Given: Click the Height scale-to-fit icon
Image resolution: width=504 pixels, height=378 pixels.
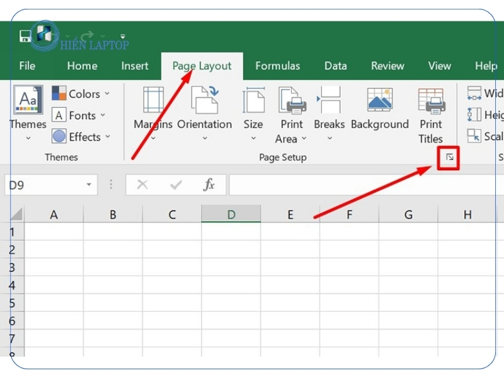Looking at the screenshot, I should [x=474, y=115].
